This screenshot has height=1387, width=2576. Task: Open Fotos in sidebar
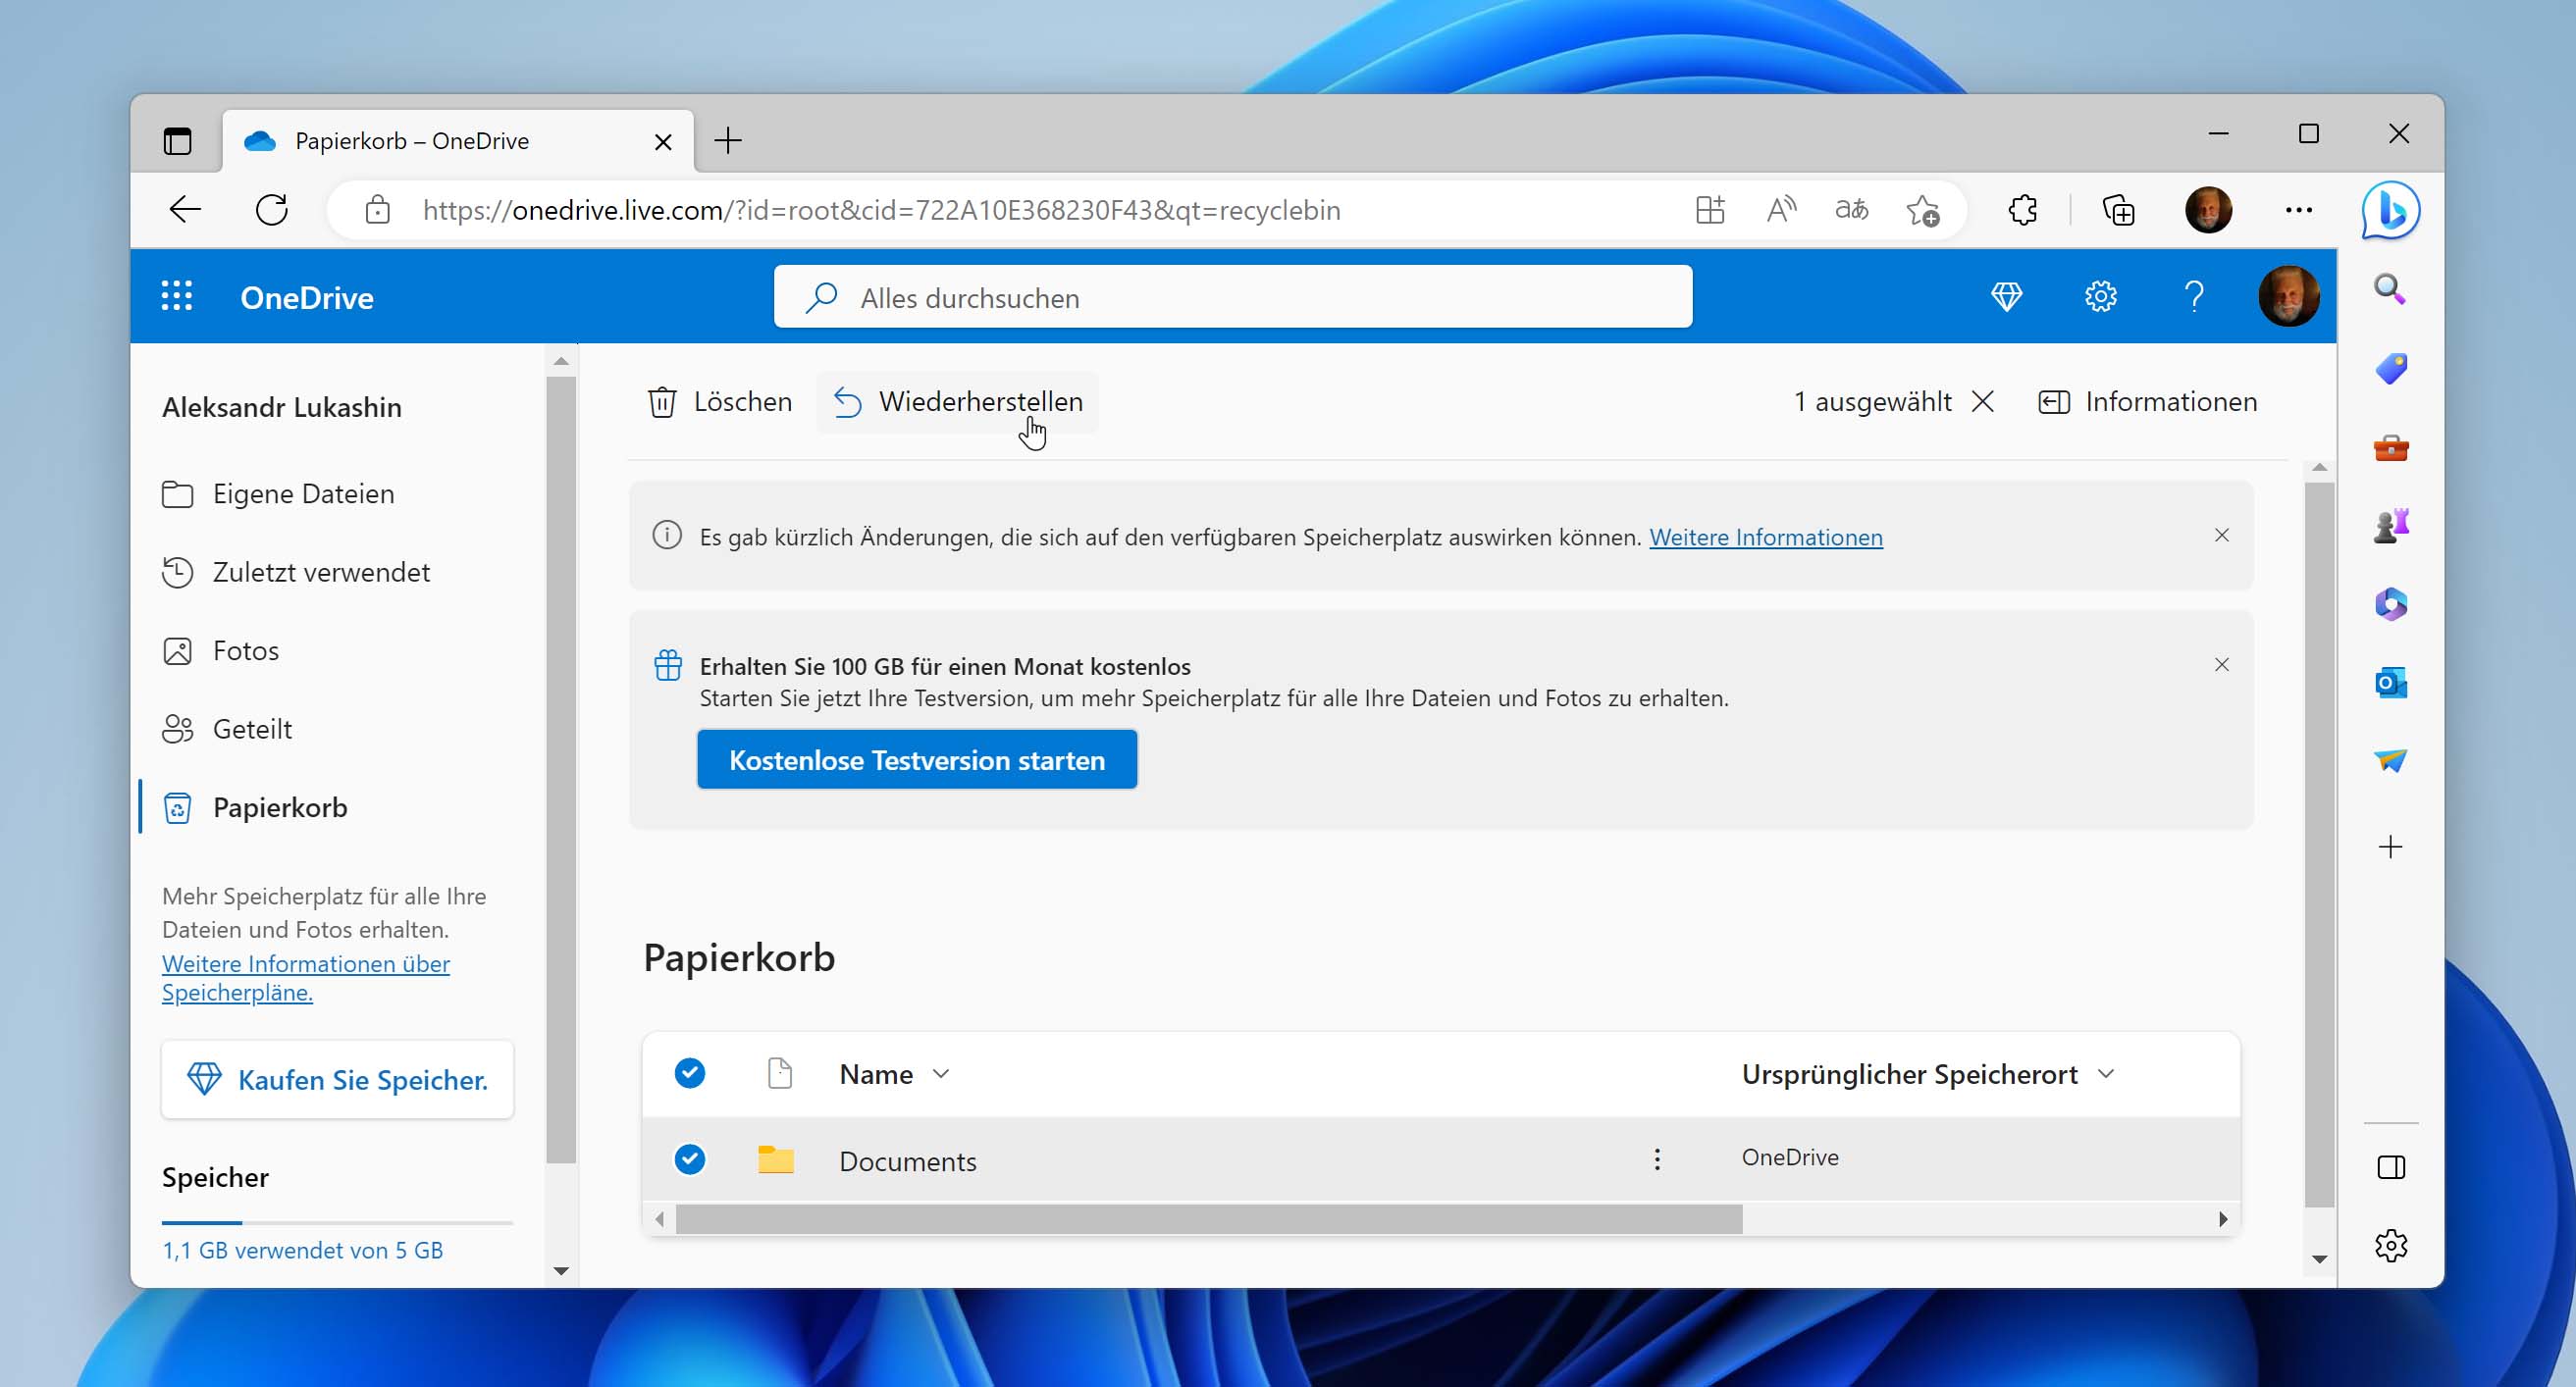coord(220,650)
